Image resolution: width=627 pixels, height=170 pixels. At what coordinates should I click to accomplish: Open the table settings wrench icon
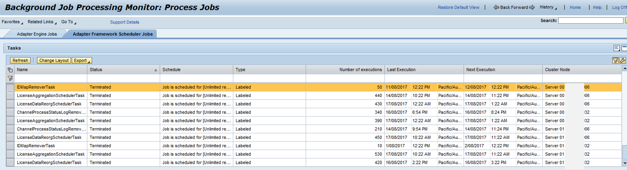pyautogui.click(x=623, y=61)
